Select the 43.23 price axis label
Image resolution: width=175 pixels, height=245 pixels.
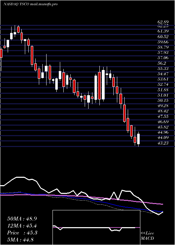click(x=163, y=143)
